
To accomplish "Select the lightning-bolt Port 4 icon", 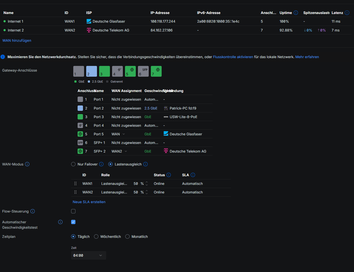I will coord(117,71).
